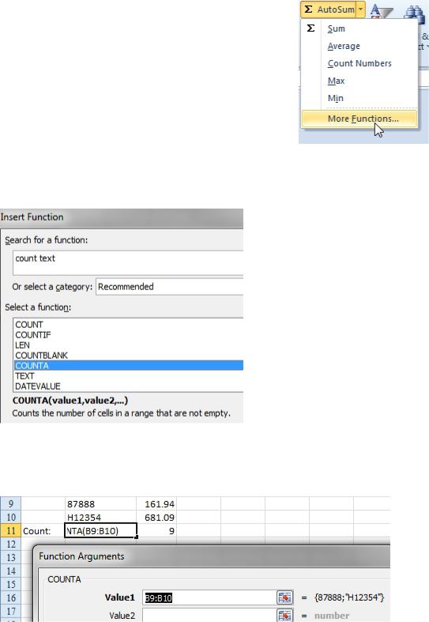
Task: Select row 14 header
Action: pos(10,571)
